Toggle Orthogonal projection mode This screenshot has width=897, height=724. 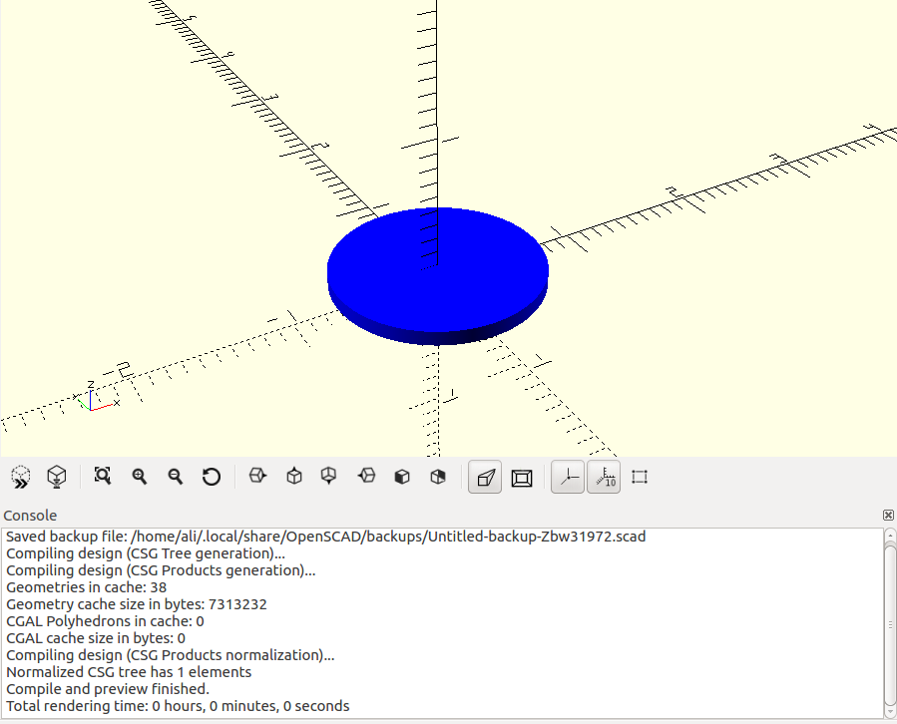tap(522, 477)
